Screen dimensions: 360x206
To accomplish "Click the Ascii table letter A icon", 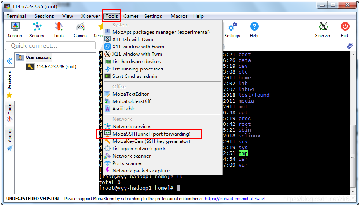I will (107, 108).
